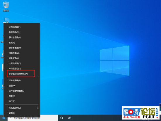
Task: Expand Shut down or sign out submenu arrow
Action: (37, 108)
